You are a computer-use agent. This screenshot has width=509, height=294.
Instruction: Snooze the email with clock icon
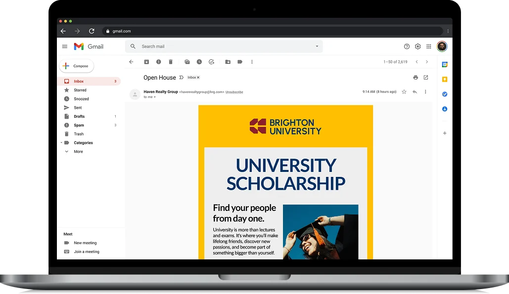[x=199, y=62]
